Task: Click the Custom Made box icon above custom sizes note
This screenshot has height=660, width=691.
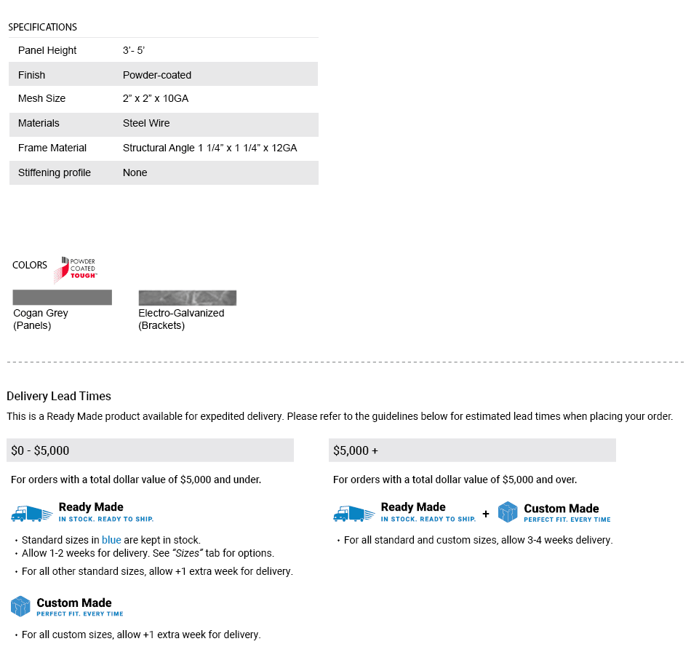Action: (x=20, y=606)
